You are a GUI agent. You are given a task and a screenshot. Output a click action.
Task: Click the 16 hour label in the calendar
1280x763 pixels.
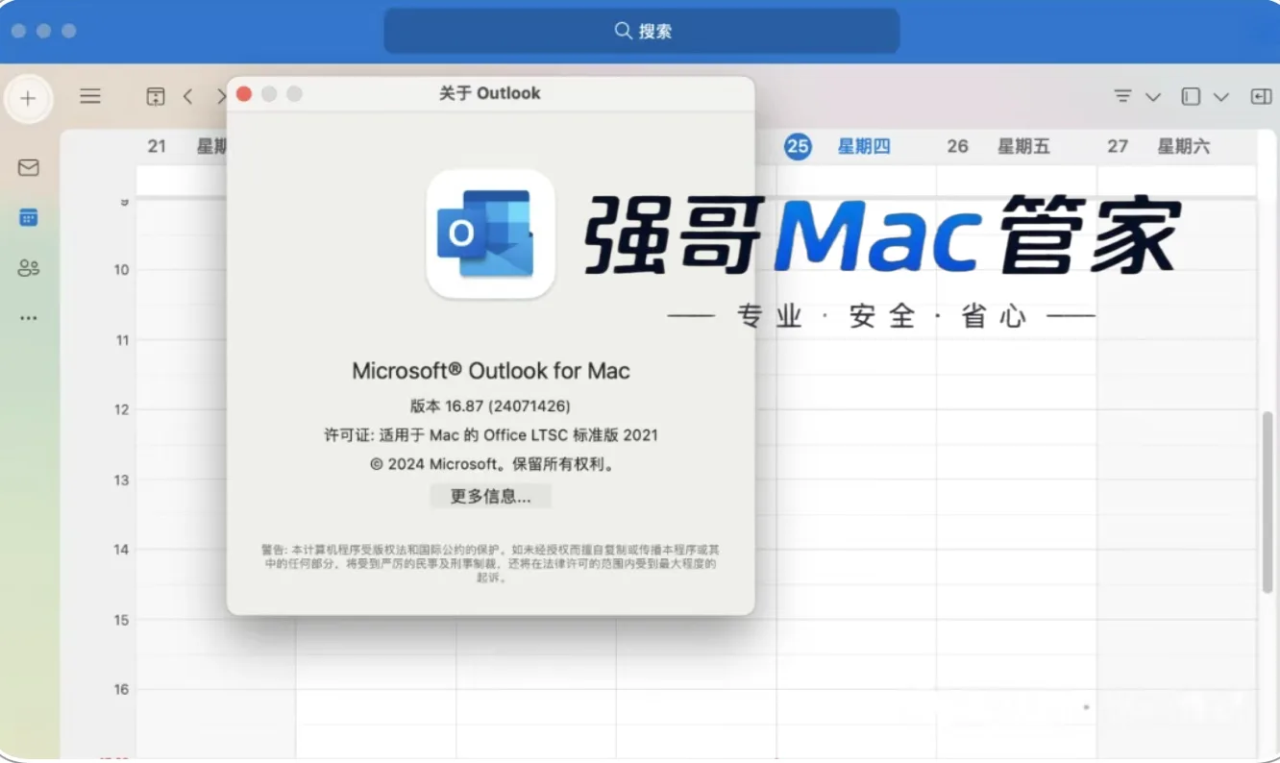coord(121,689)
